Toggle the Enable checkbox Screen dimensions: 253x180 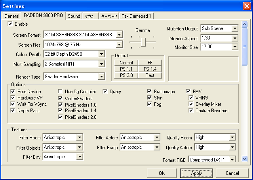coord(10,24)
